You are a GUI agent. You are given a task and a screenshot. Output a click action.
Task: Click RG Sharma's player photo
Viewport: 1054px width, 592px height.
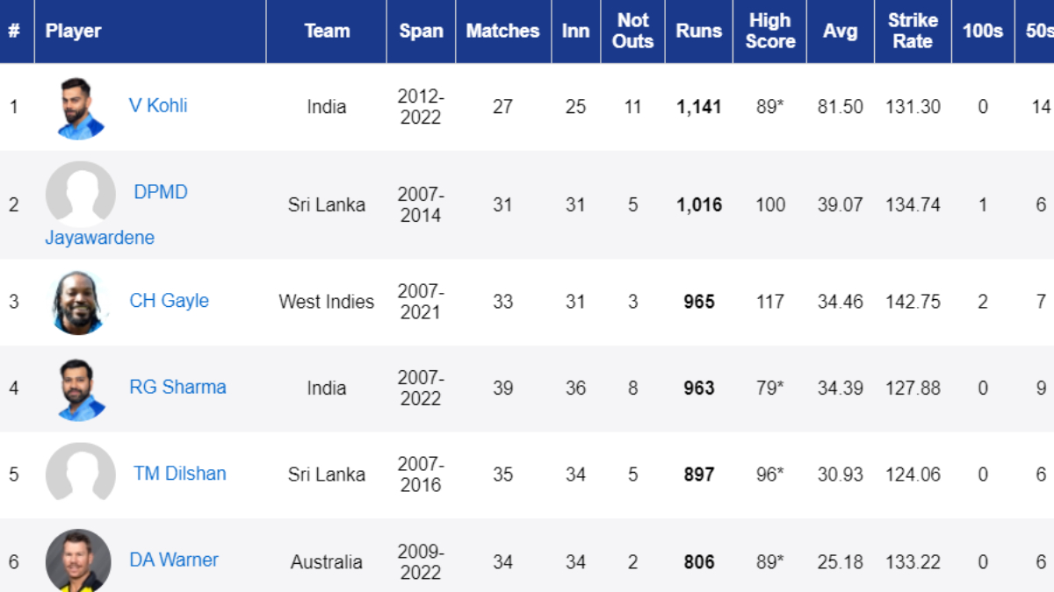(81, 389)
